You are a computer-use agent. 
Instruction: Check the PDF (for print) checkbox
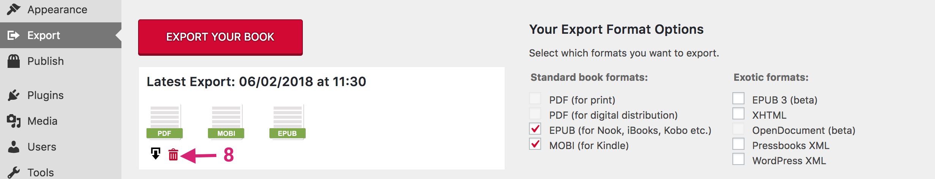click(x=535, y=98)
